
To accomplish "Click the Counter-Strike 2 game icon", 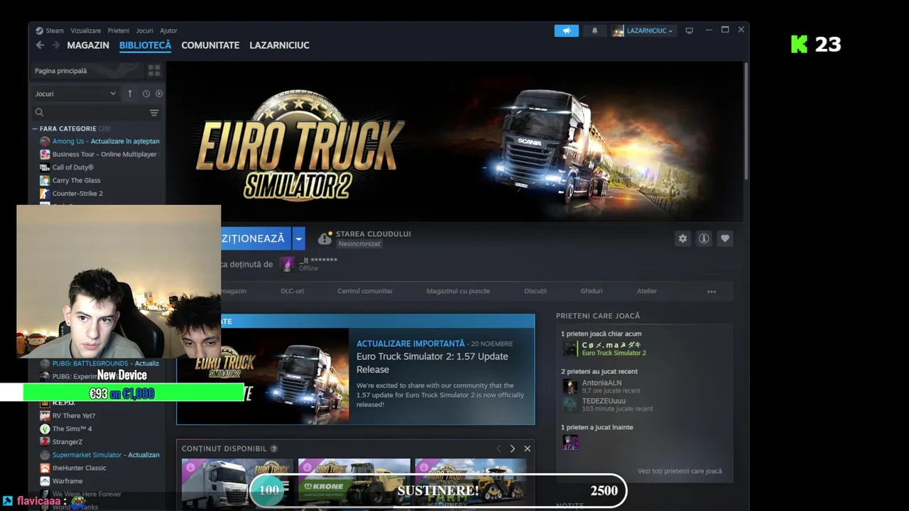I will coord(45,193).
